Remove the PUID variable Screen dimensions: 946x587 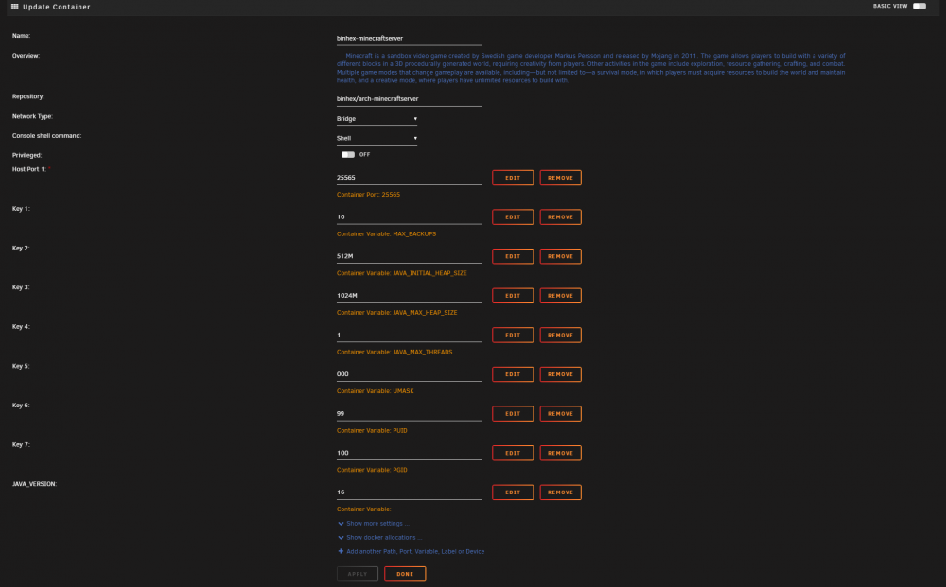[560, 413]
